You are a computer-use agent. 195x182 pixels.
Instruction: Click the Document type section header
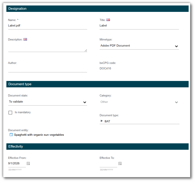pos(97,84)
